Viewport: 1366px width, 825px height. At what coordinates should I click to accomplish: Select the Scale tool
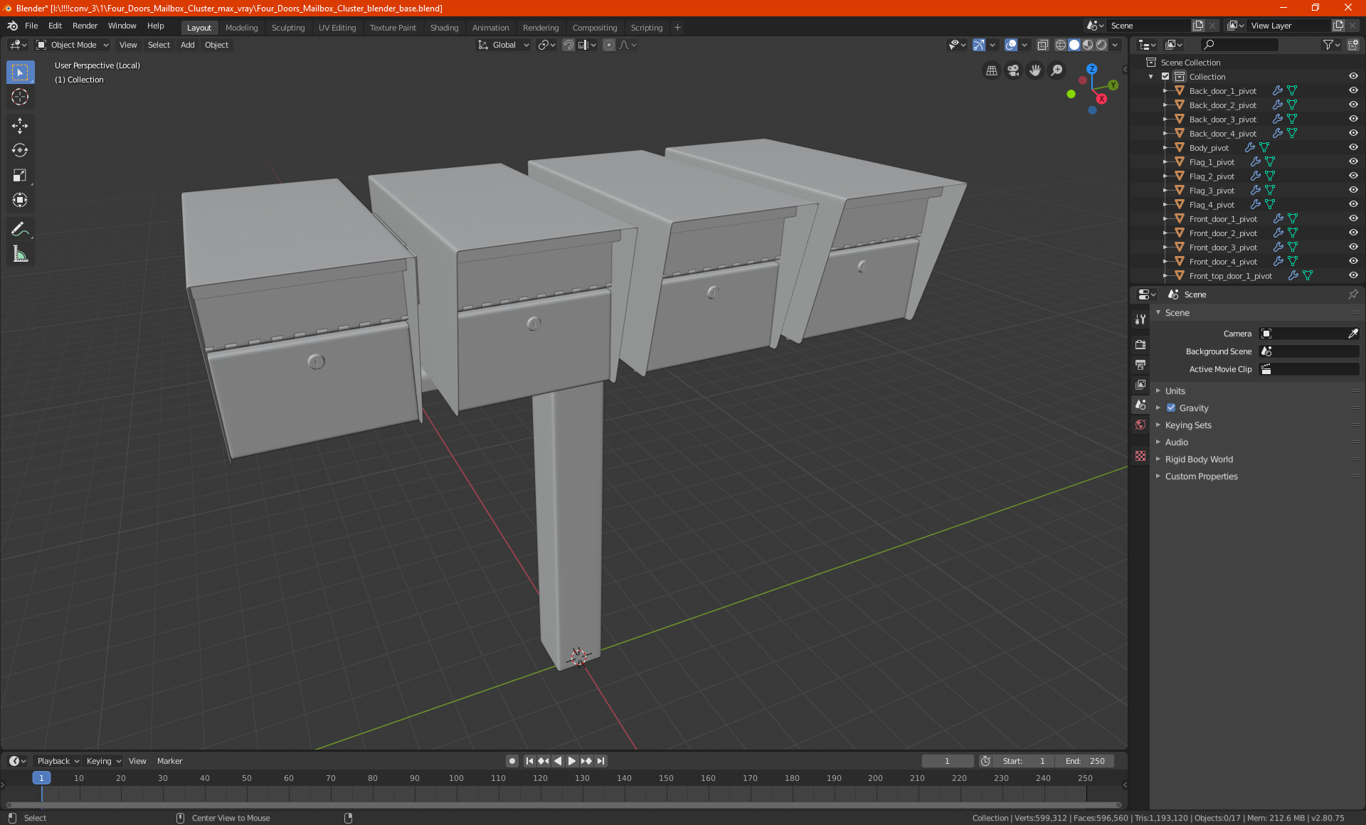[20, 176]
